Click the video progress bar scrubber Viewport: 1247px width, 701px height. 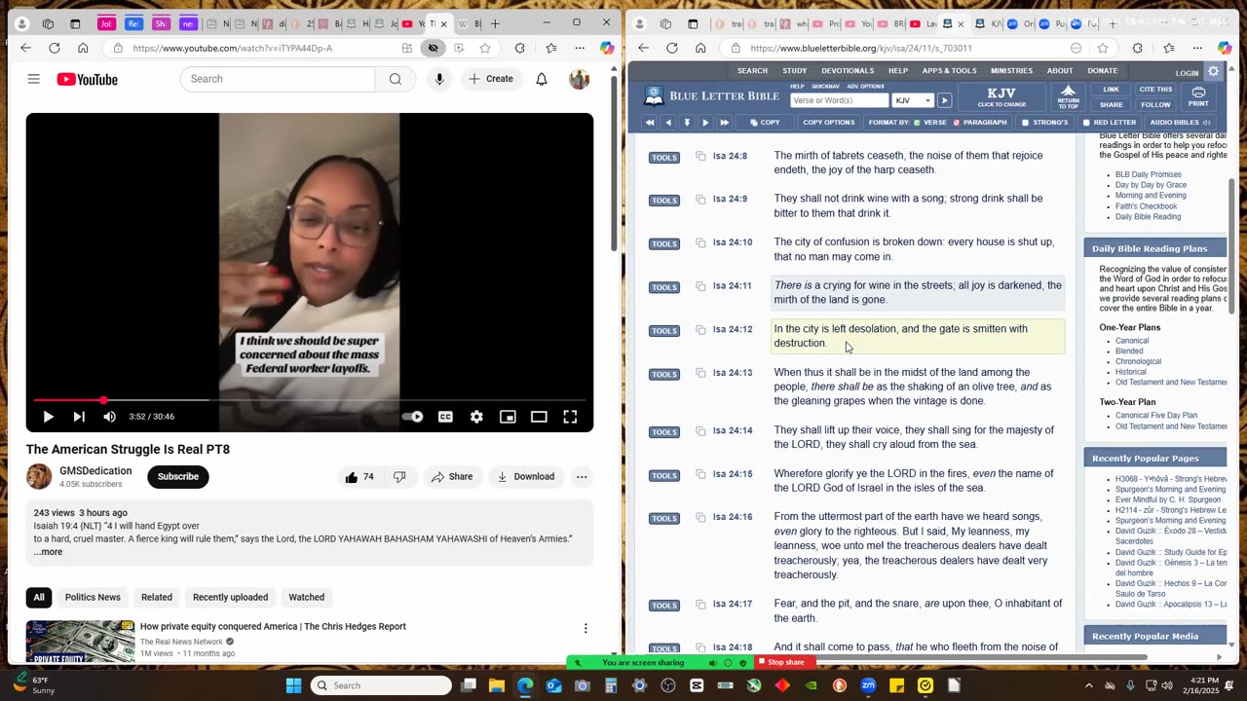(x=103, y=400)
